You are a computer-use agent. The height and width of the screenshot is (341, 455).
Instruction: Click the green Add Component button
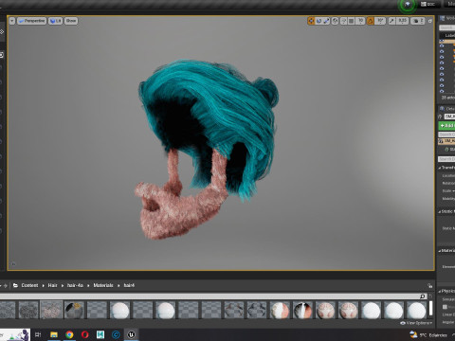[446, 126]
